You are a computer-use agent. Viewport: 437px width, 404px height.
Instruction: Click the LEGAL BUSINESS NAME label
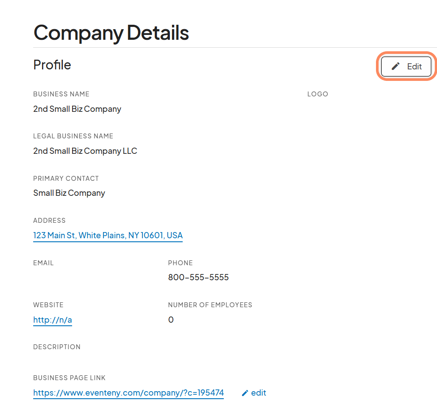tap(73, 136)
